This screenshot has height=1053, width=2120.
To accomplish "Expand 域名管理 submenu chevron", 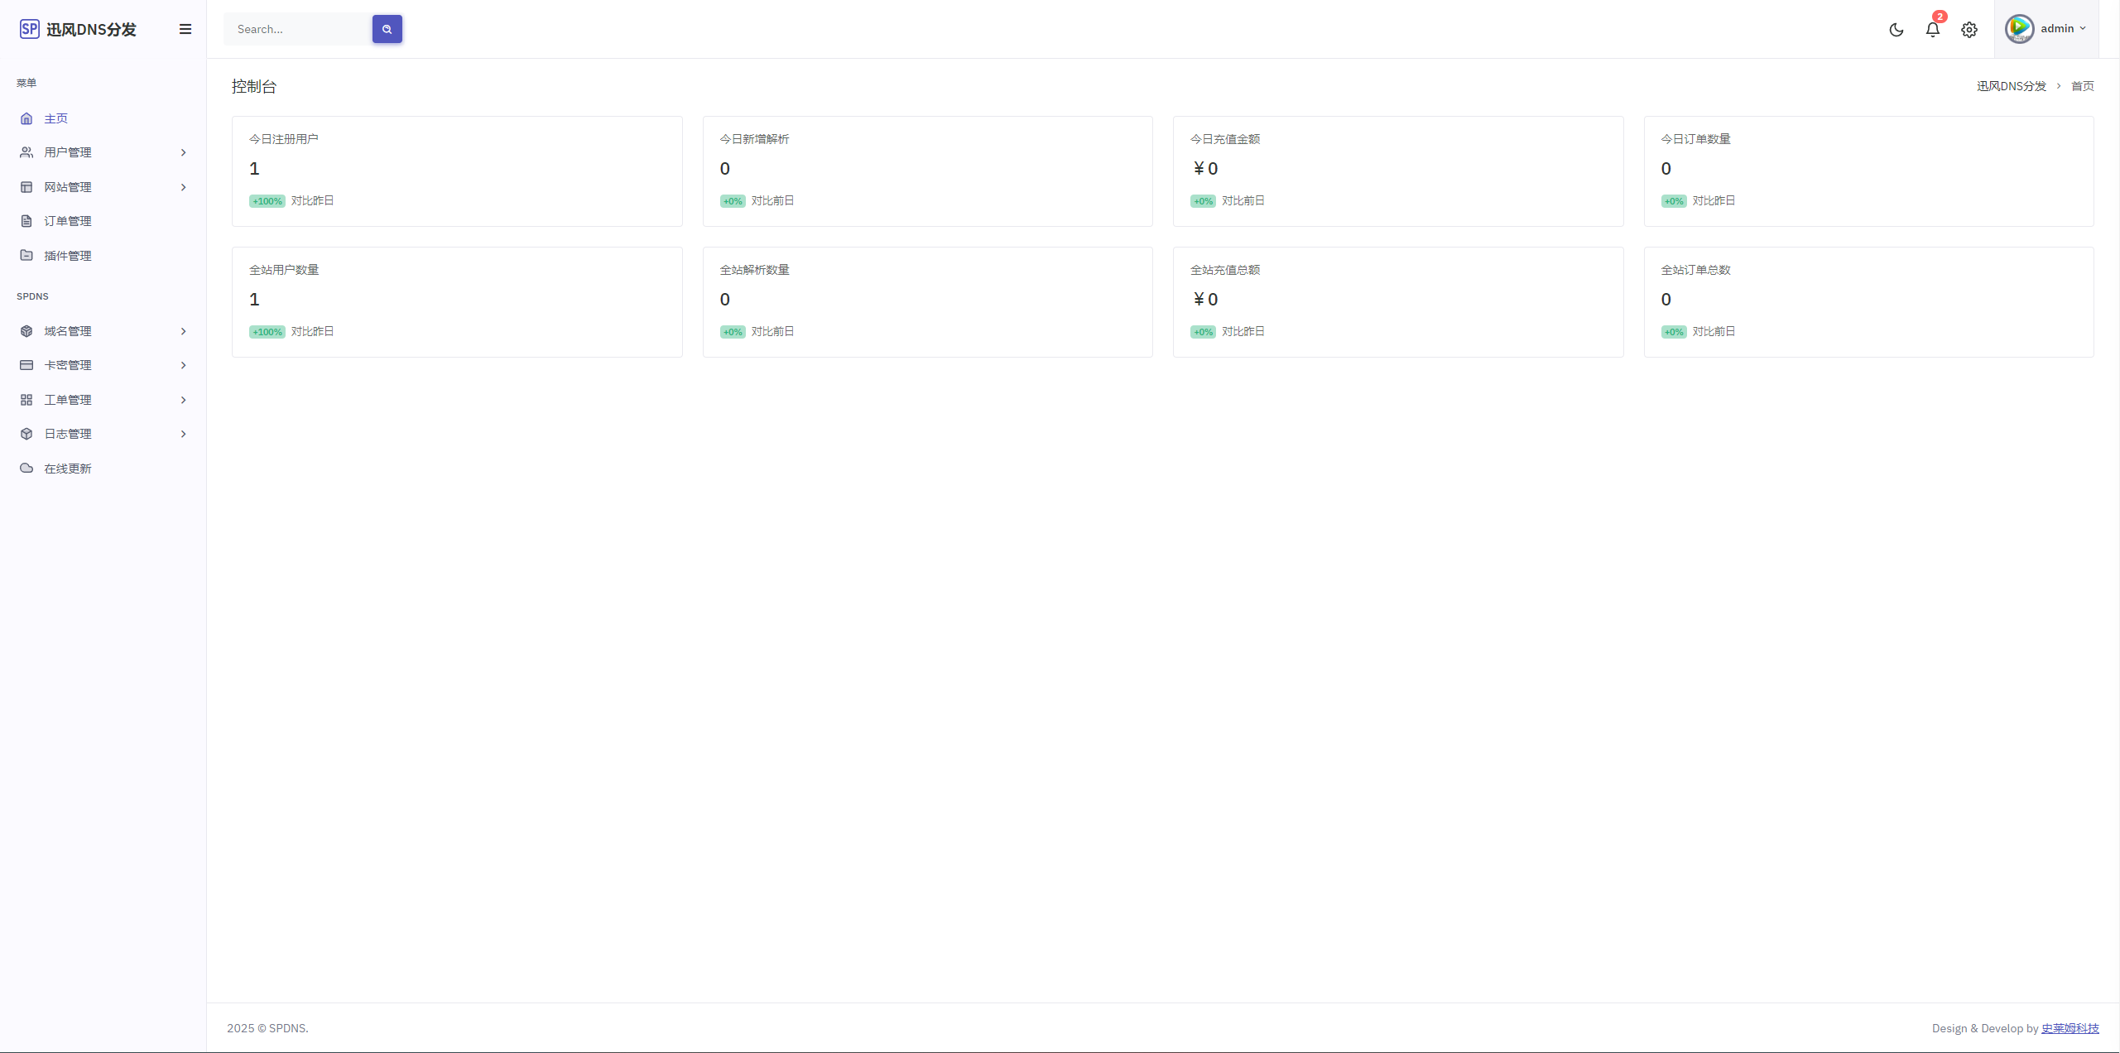I will coord(184,329).
